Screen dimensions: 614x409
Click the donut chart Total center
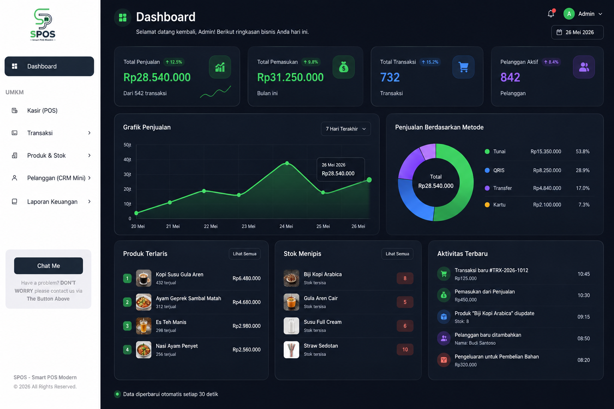pyautogui.click(x=436, y=182)
